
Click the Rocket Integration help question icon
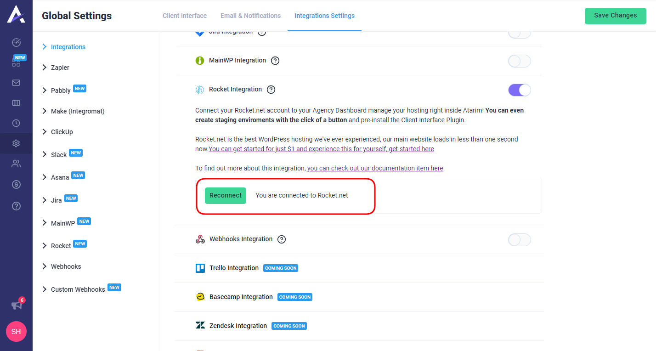[x=271, y=90]
